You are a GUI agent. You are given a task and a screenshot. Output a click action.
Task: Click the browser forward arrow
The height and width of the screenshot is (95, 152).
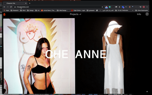[x=8, y=7]
